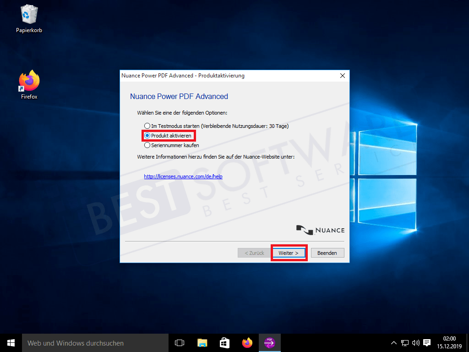This screenshot has height=352, width=469.
Task: Open Task View in the taskbar
Action: [x=180, y=342]
